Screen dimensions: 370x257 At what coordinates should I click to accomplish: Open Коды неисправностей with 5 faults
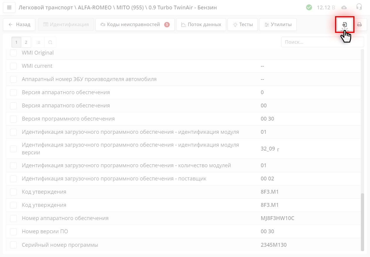point(135,24)
